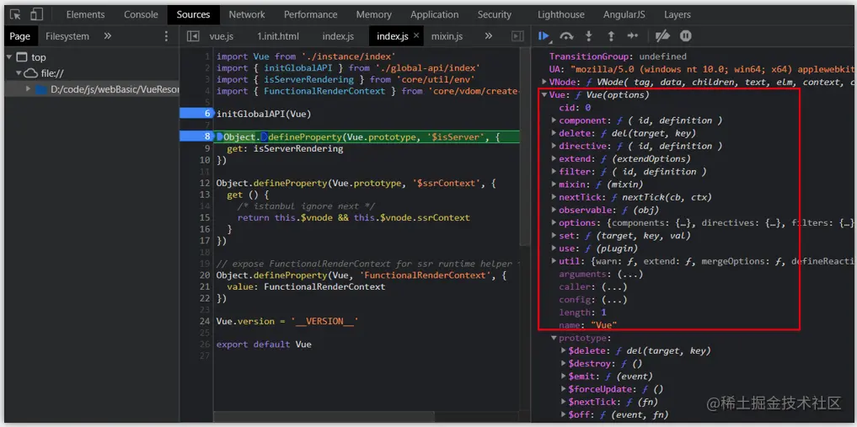This screenshot has height=427, width=857.
Task: Hide the navigator sidebar icon
Action: coord(192,36)
